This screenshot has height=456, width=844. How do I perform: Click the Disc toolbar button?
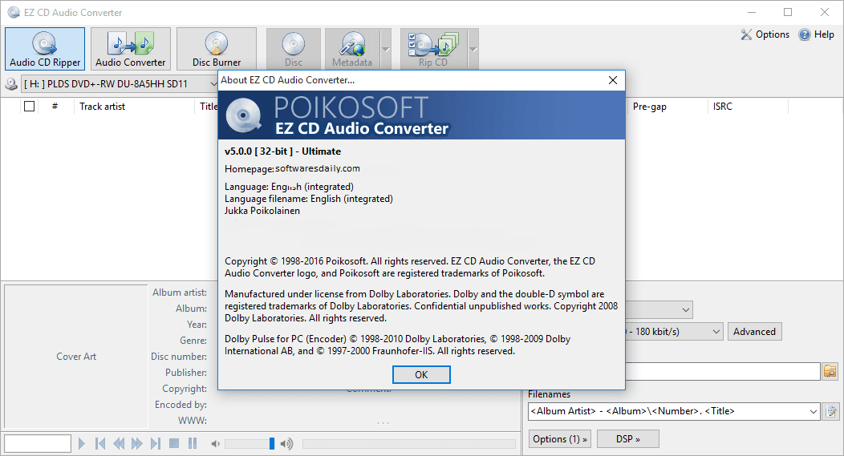click(294, 49)
